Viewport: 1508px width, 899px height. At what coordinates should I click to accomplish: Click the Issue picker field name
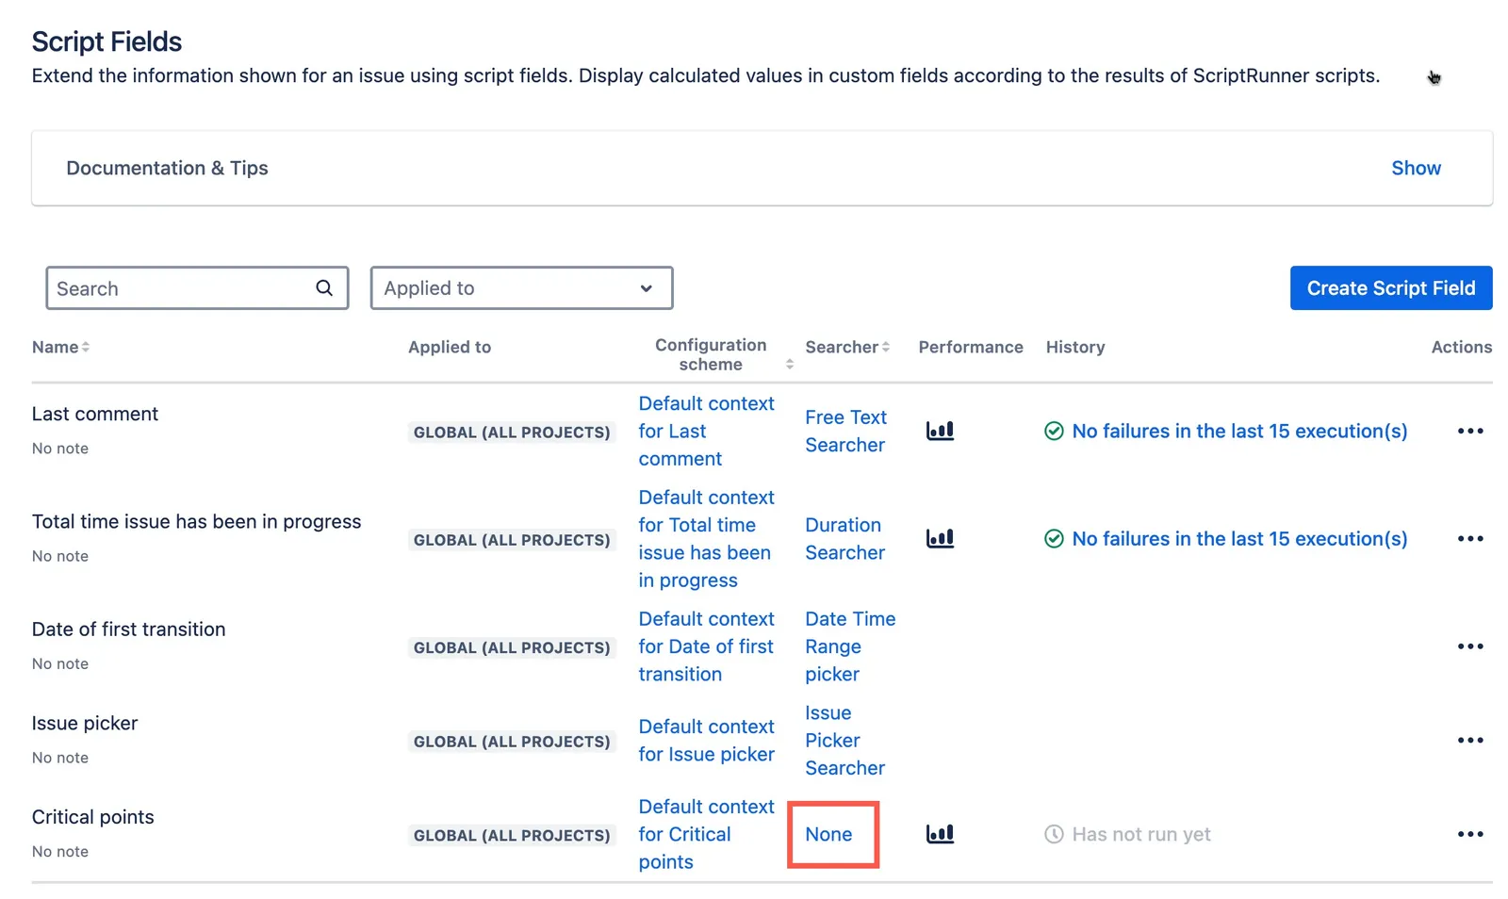click(x=85, y=723)
